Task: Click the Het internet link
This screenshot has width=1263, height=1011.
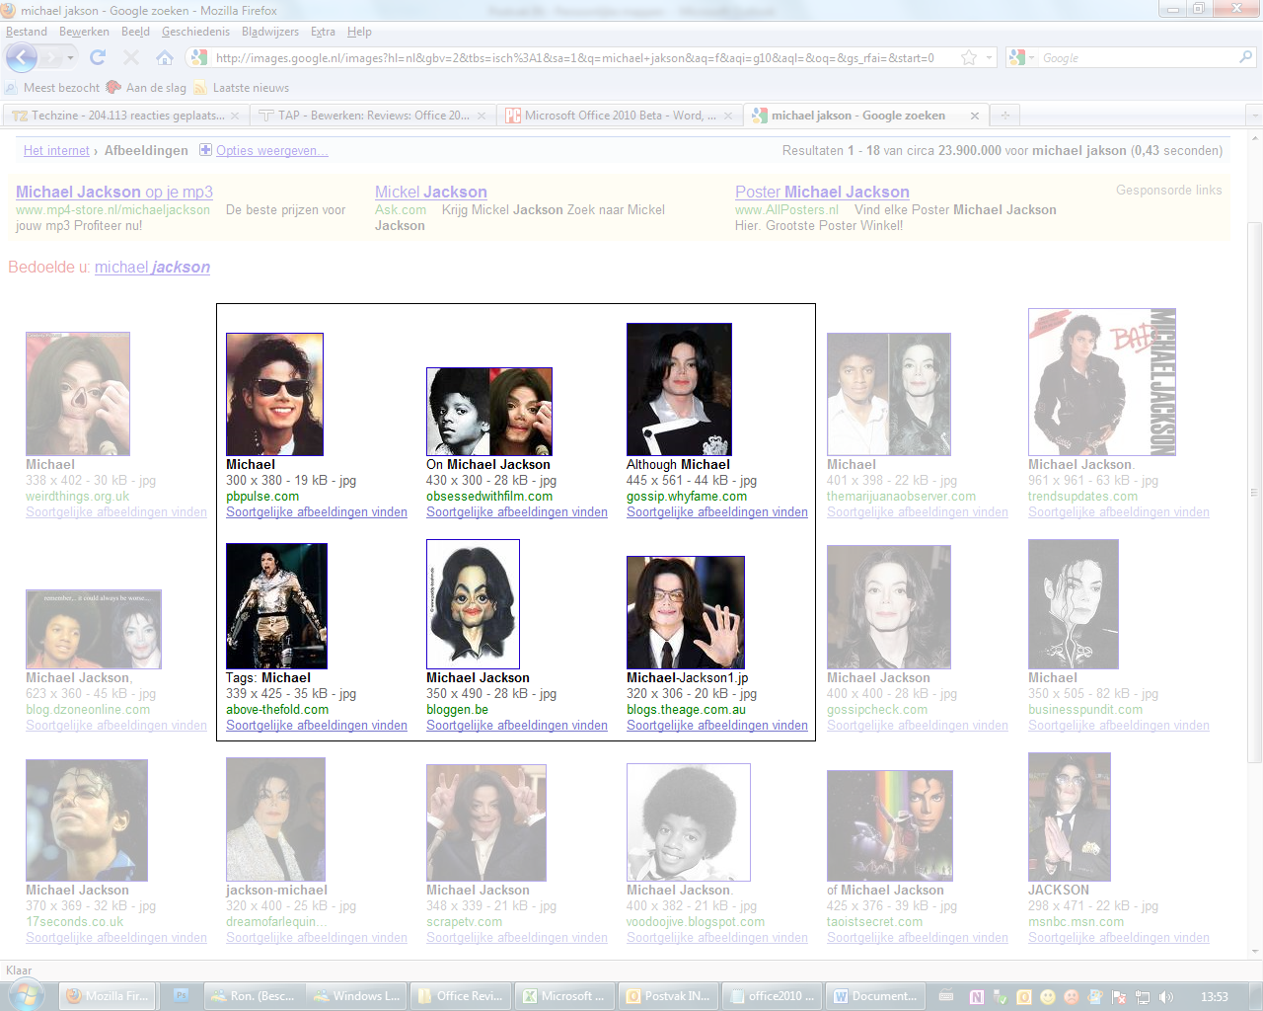Action: pos(56,151)
